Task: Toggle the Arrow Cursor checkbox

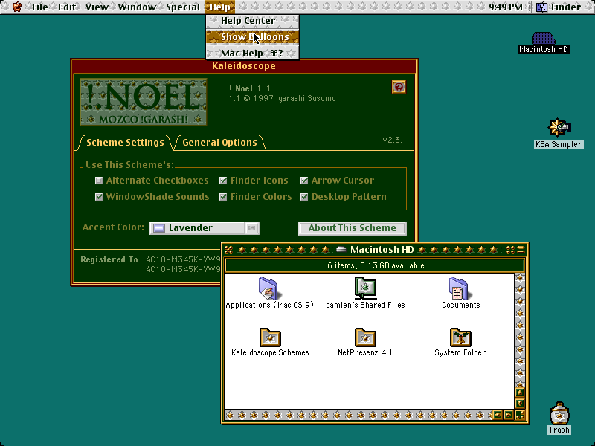Action: point(304,181)
